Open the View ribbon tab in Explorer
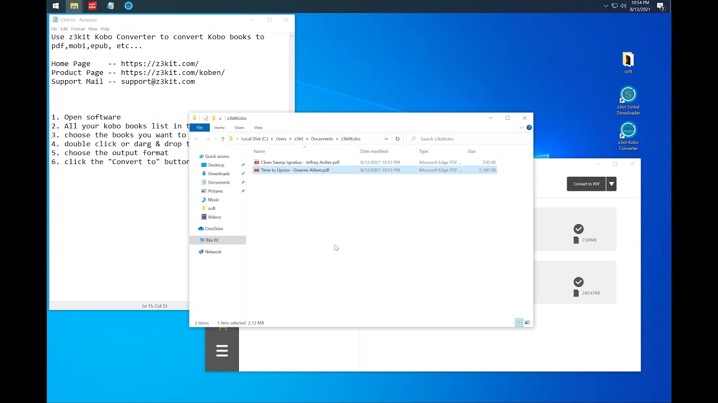The width and height of the screenshot is (718, 403). 258,128
